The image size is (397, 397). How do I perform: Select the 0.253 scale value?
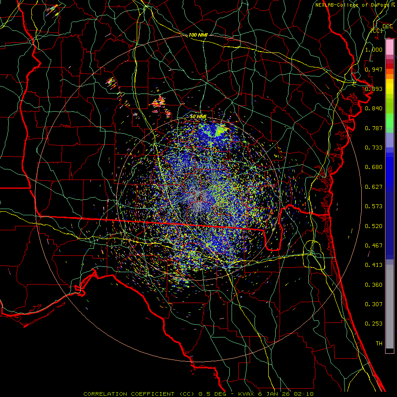point(374,324)
